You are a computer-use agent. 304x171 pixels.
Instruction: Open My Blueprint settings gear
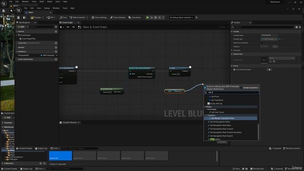56,27
